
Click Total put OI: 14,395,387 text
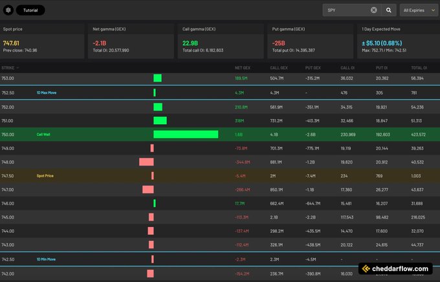point(294,50)
